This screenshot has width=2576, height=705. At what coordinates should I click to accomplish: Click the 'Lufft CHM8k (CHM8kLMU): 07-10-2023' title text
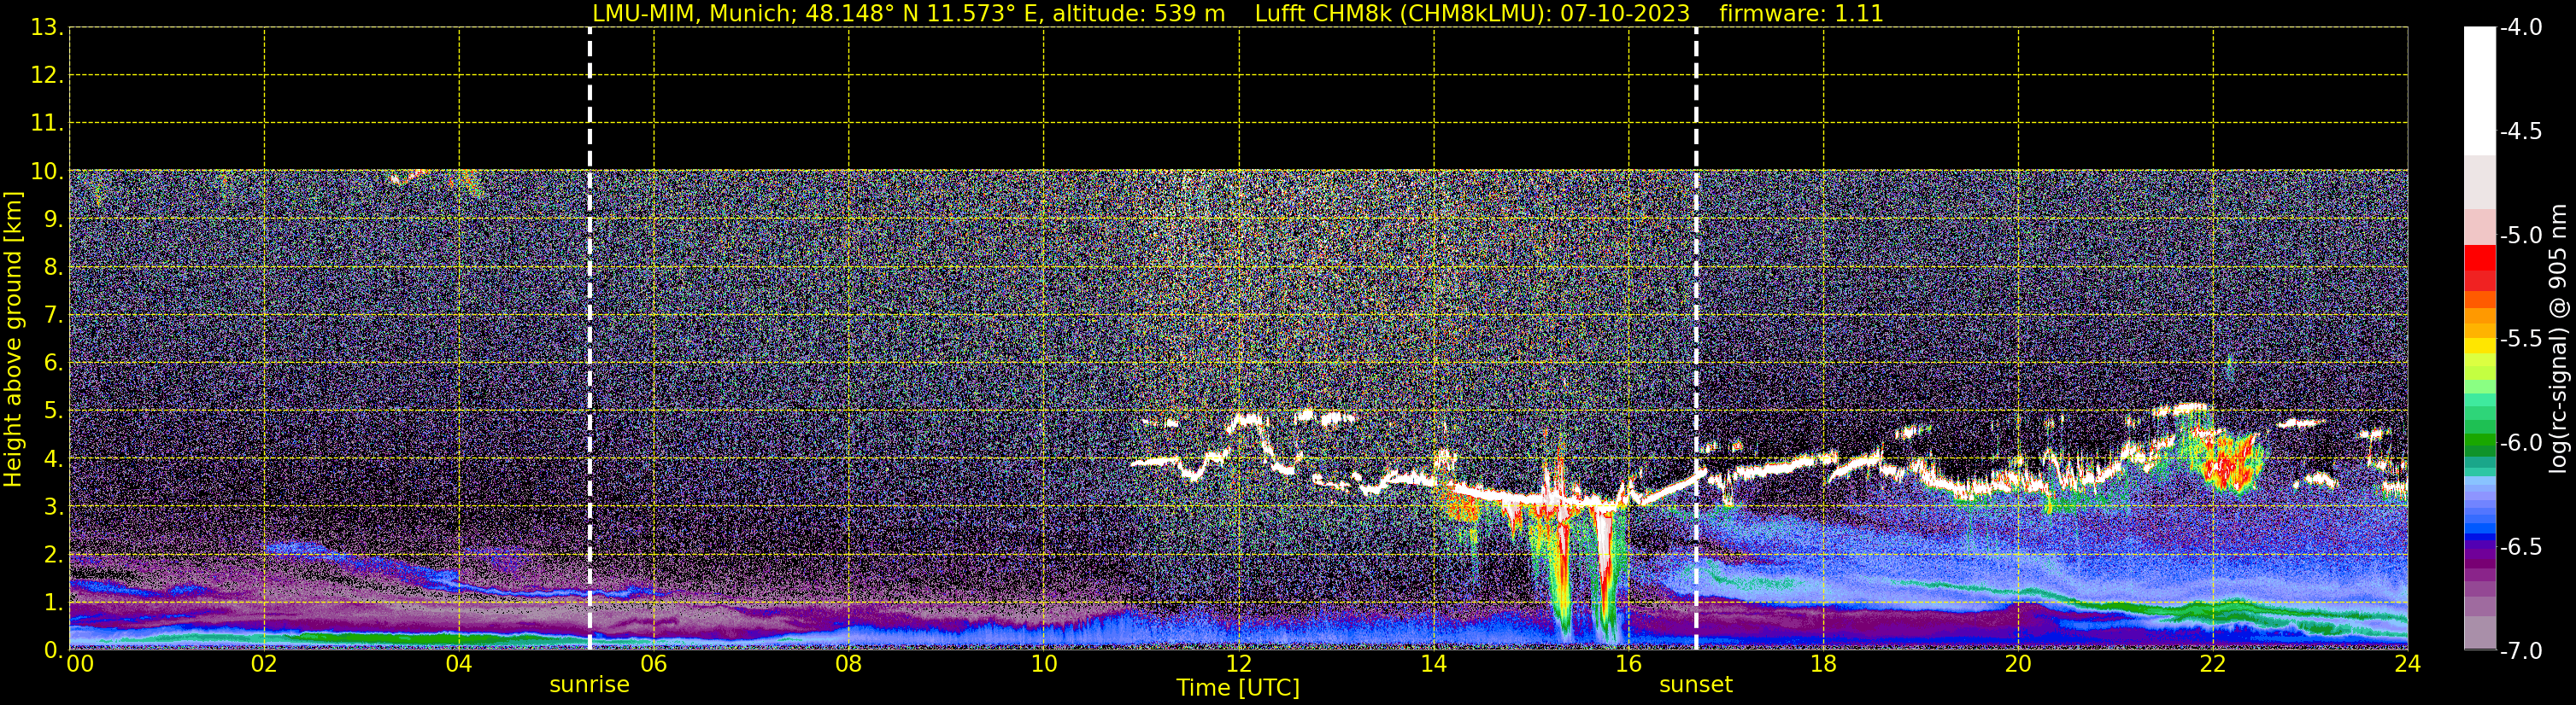click(x=1472, y=14)
